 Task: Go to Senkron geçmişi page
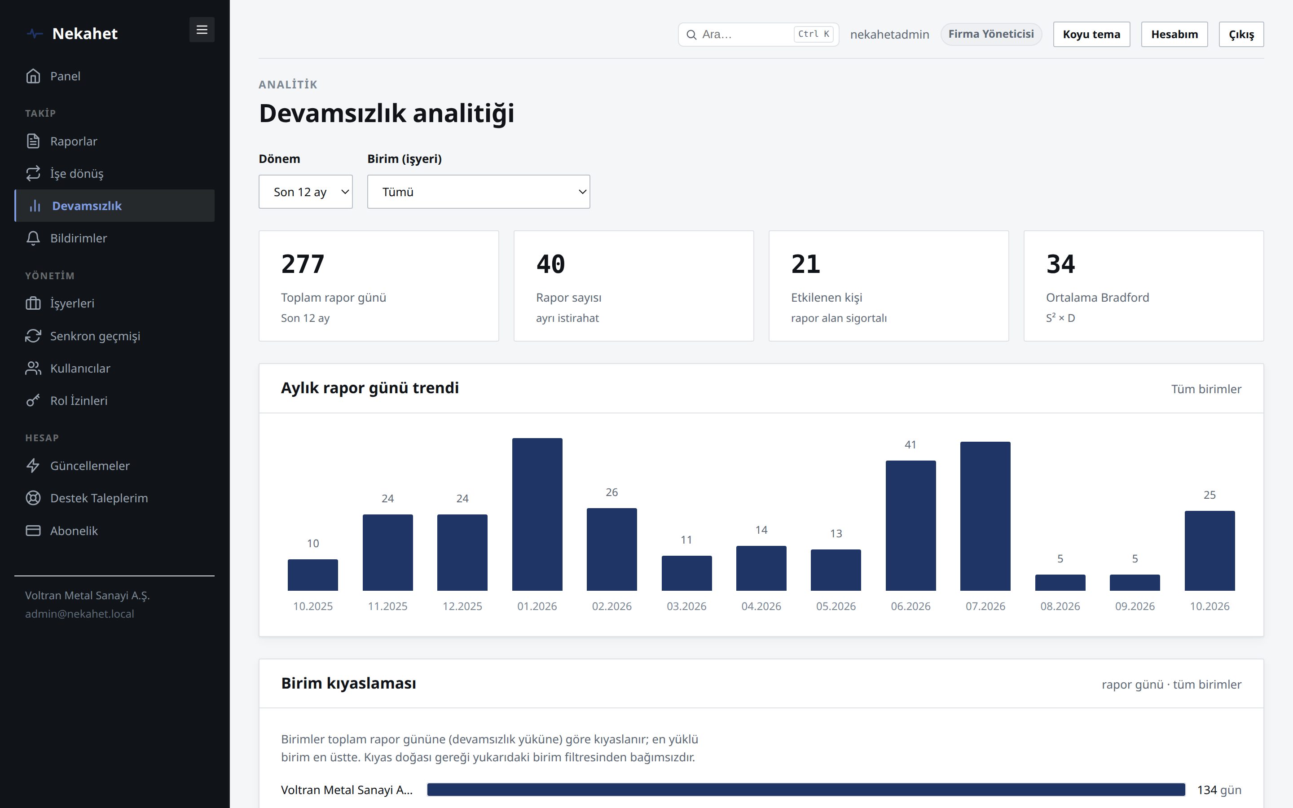point(114,336)
